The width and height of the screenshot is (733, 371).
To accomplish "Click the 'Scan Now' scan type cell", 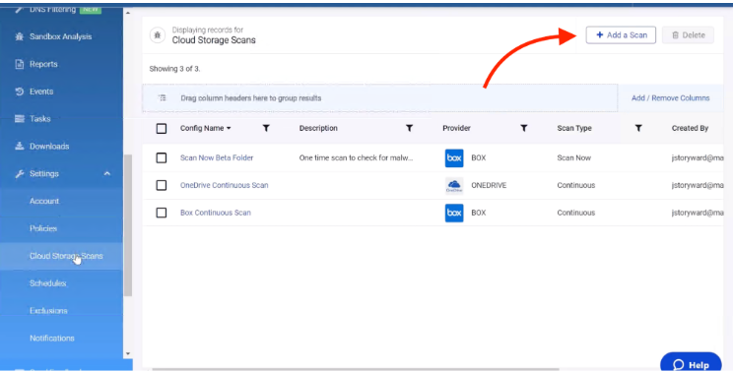I will 574,157.
